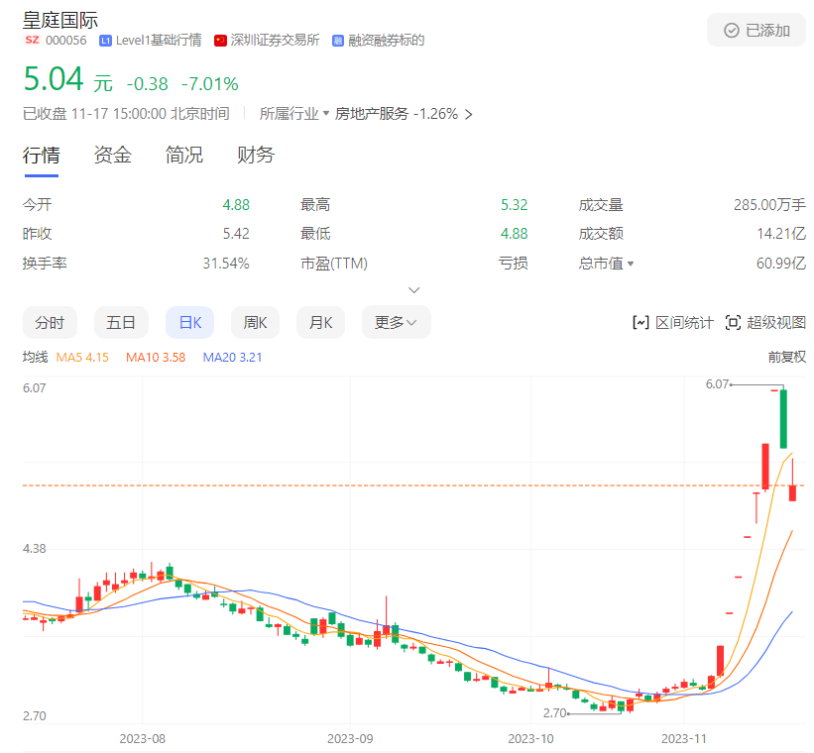Screen dimensions: 814x753
Task: Open the 更多 chart period dropdown
Action: pos(396,322)
